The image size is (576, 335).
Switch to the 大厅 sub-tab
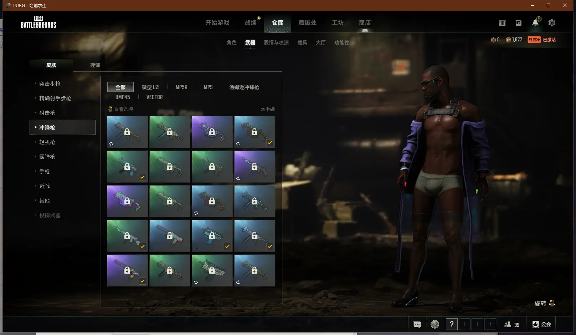(321, 42)
